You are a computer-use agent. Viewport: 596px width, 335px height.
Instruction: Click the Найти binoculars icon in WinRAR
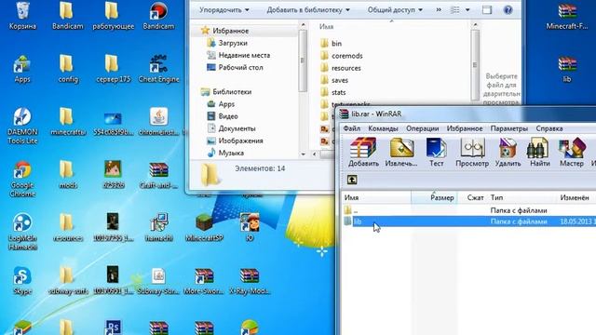pyautogui.click(x=540, y=153)
